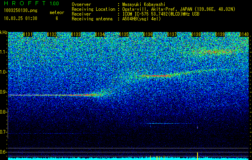Click the small red dot below 0138
This screenshot has width=252, height=160.
[198, 128]
